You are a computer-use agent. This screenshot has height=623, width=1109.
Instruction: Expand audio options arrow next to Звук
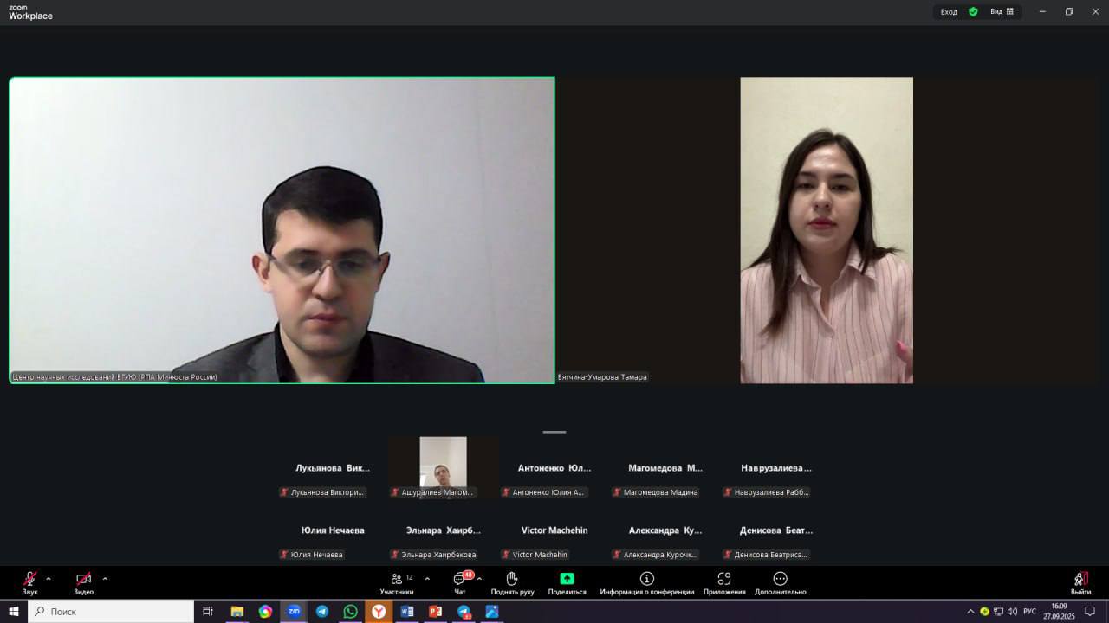click(49, 578)
